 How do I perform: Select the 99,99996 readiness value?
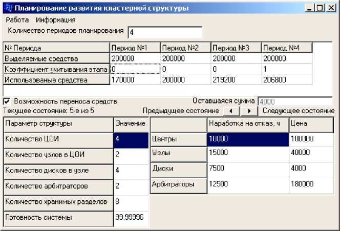point(131,219)
